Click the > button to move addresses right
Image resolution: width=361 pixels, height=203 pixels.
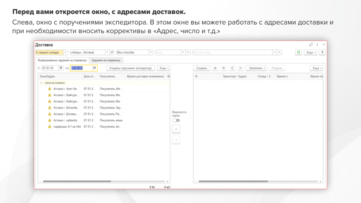(176, 129)
